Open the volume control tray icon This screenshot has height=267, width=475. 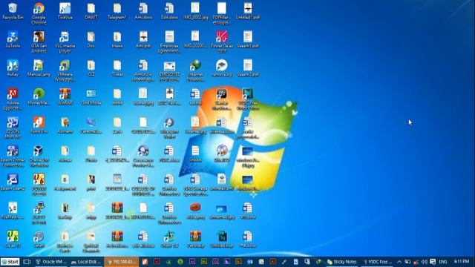point(425,262)
